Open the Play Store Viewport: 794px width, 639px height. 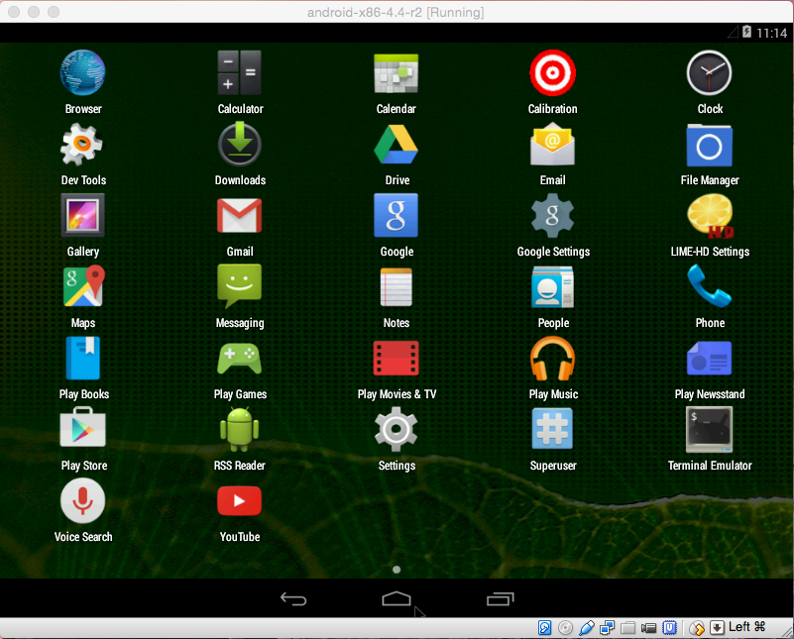[x=83, y=429]
